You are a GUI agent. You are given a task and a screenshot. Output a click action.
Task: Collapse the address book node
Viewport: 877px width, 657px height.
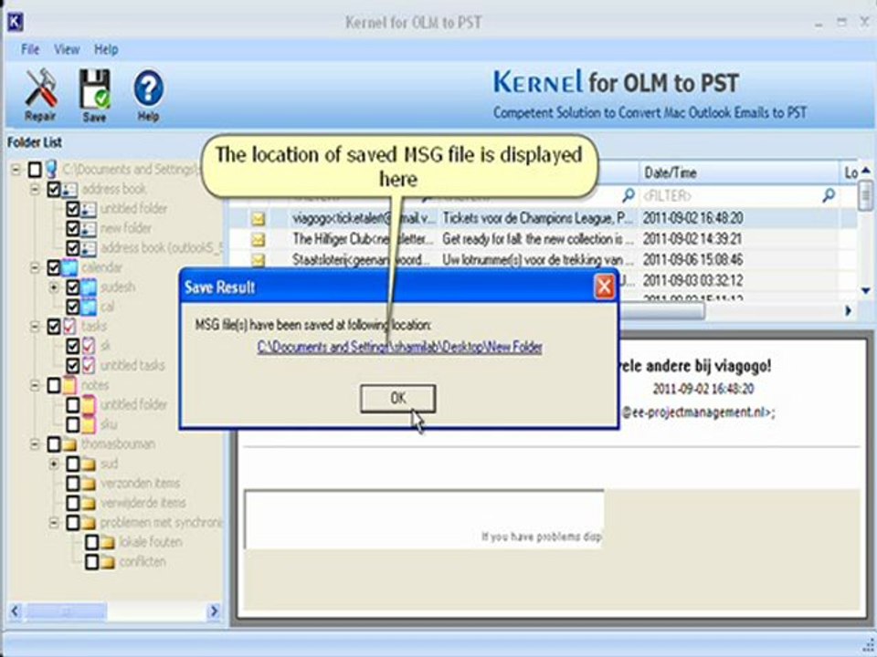click(35, 190)
